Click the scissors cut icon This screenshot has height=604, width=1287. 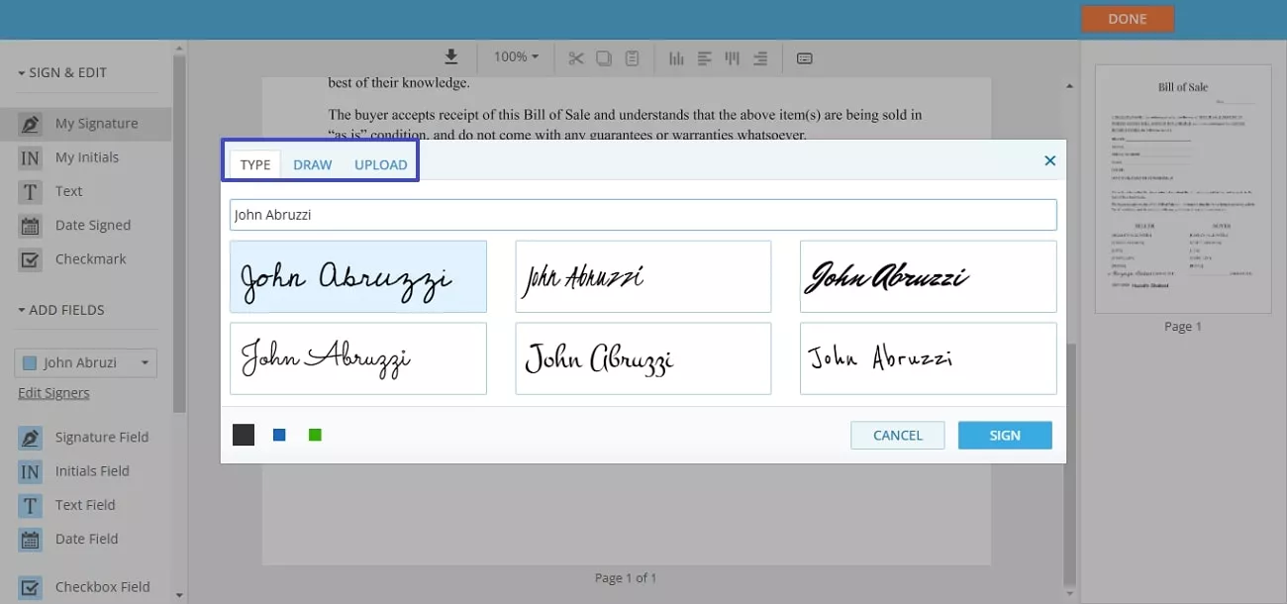[576, 57]
